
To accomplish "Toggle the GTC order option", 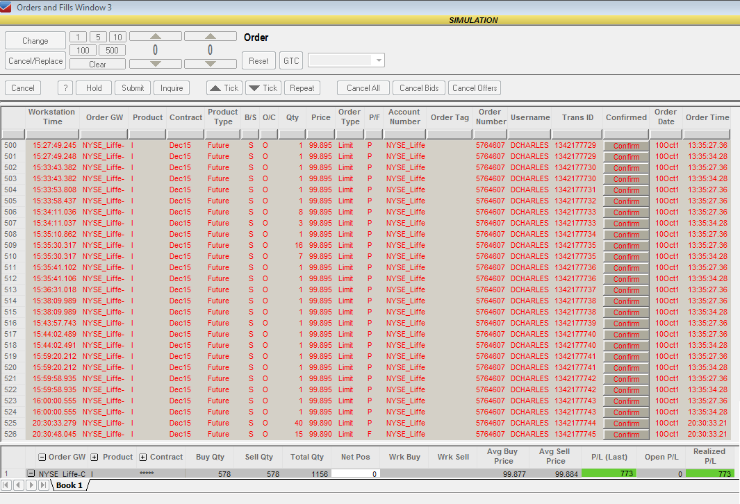I will pyautogui.click(x=291, y=61).
